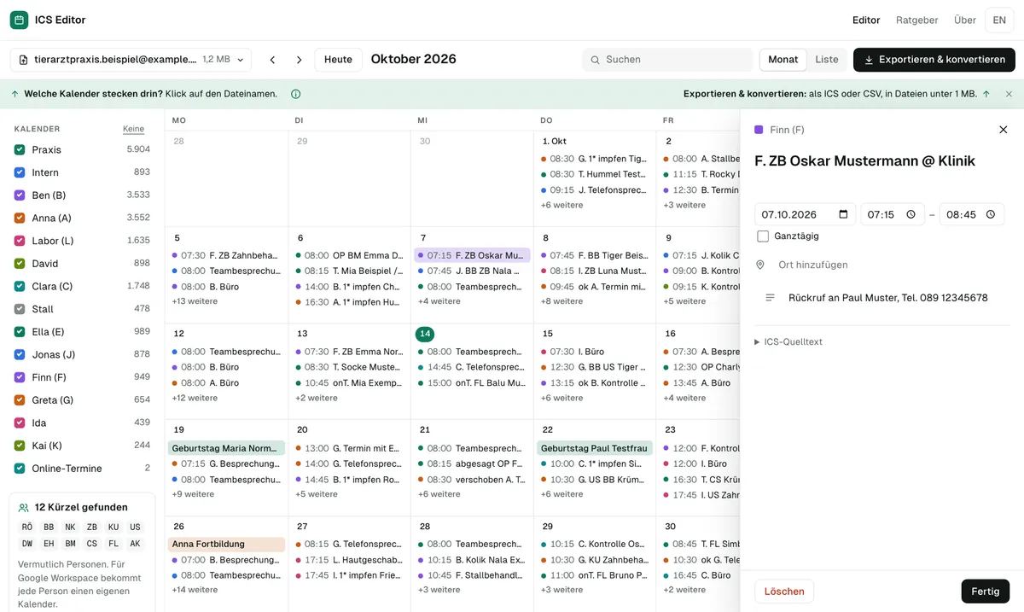The width and height of the screenshot is (1024, 612).
Task: Delete the event with Löschen
Action: point(784,592)
